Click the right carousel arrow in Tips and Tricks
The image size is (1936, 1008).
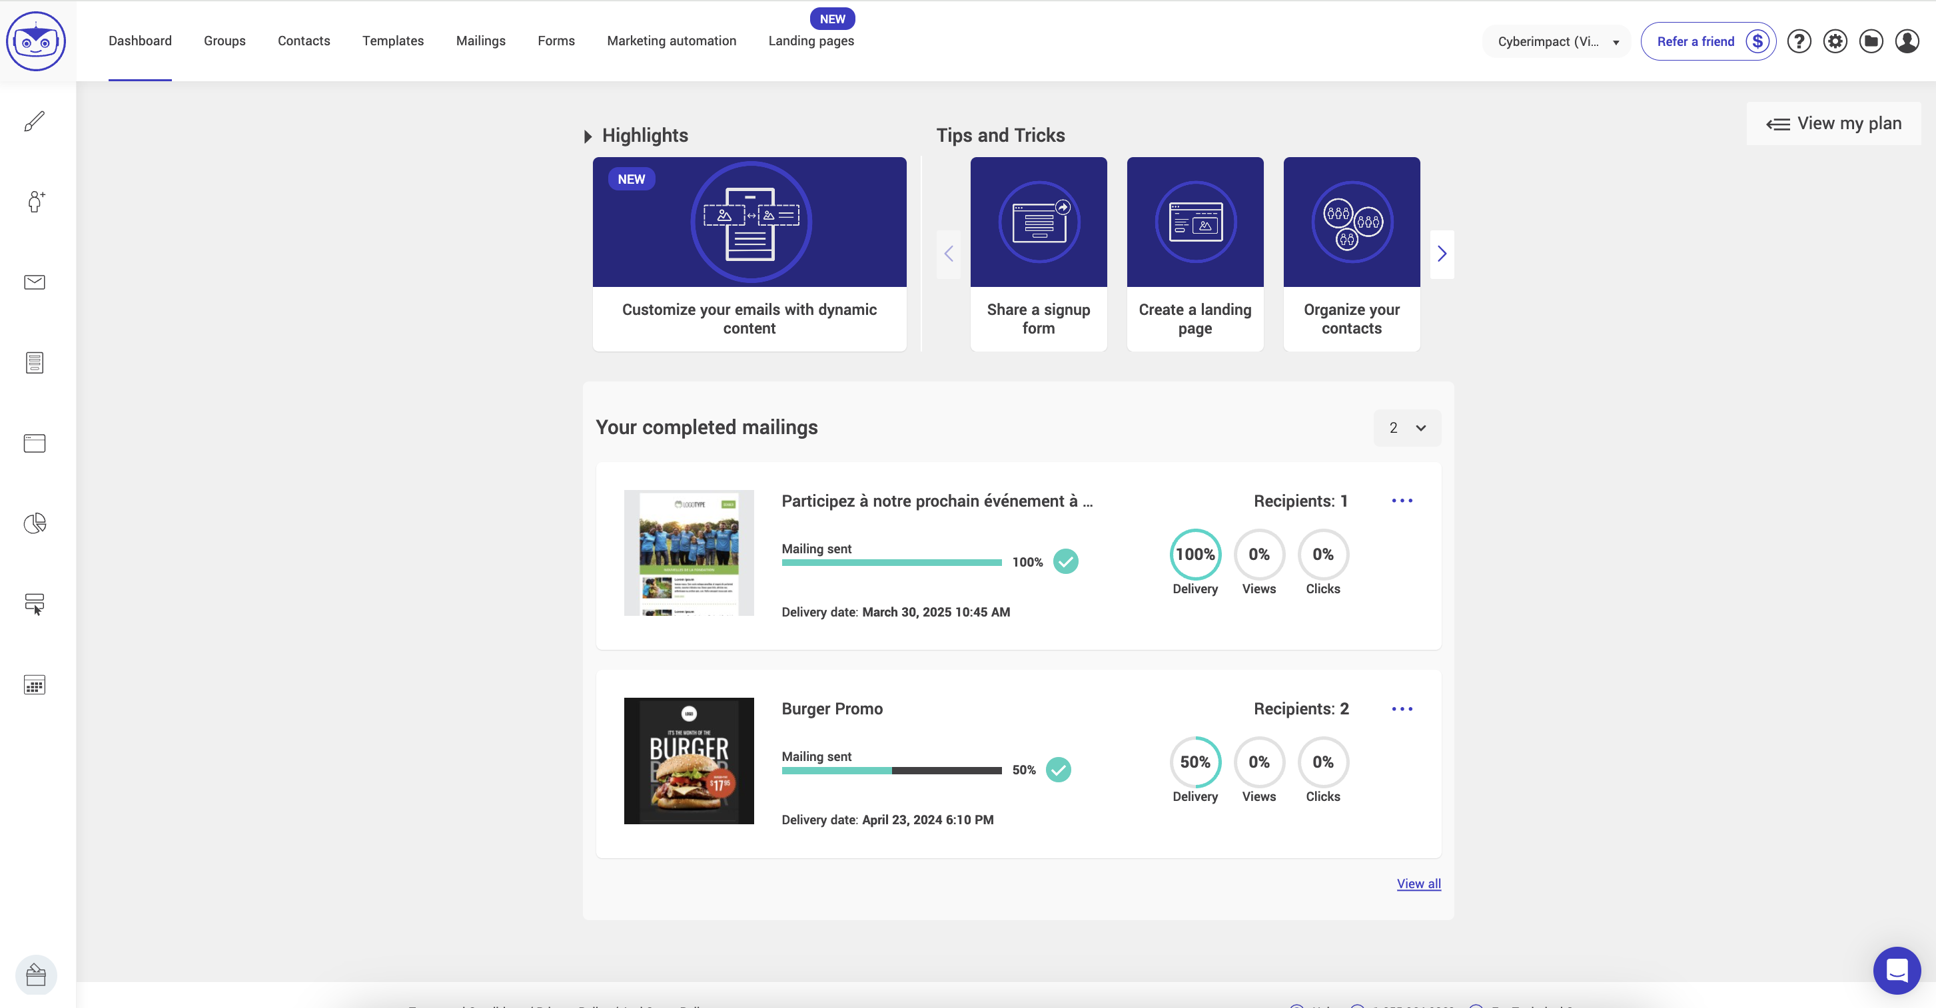(1442, 254)
